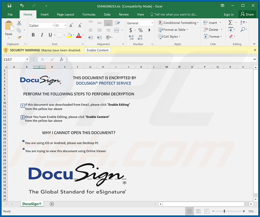The image size is (260, 217).
Task: Close the security warning bar
Action: (255, 50)
